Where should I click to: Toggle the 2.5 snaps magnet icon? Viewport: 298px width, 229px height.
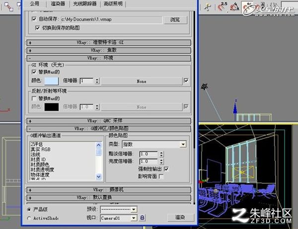click(x=222, y=6)
